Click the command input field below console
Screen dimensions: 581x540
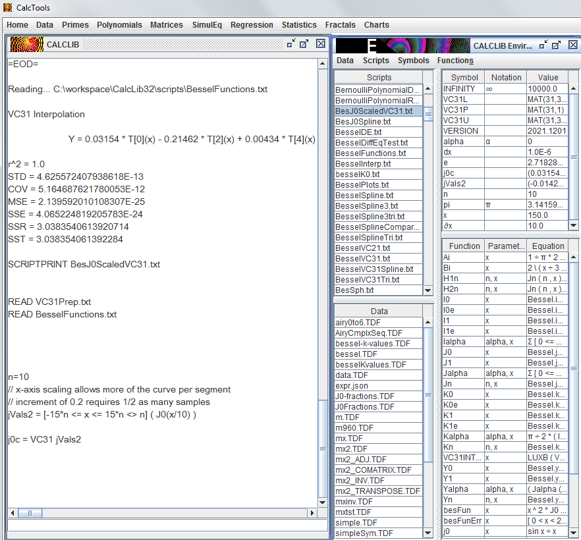coord(167,526)
